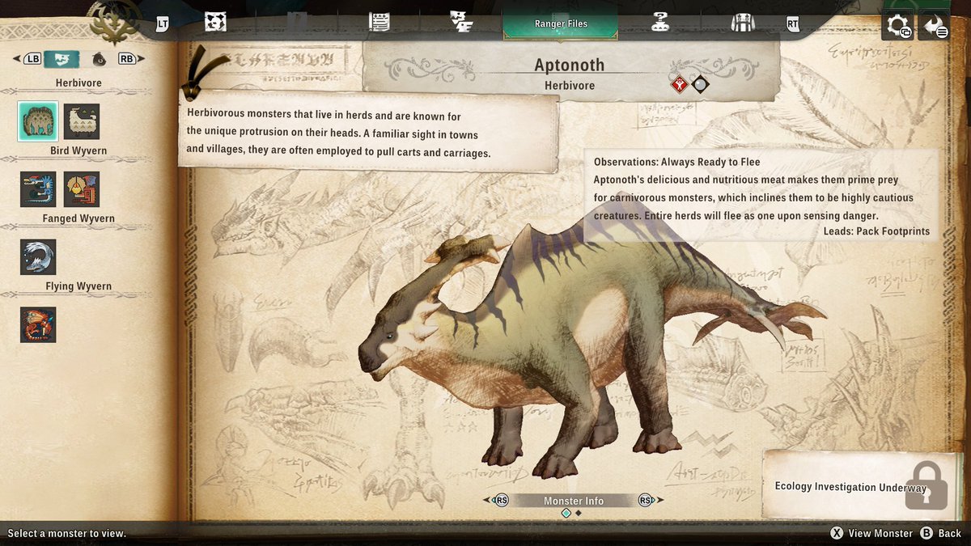Screen dimensions: 971x546
Task: Select the red Flying Wyvern monster icon
Action: pos(38,325)
